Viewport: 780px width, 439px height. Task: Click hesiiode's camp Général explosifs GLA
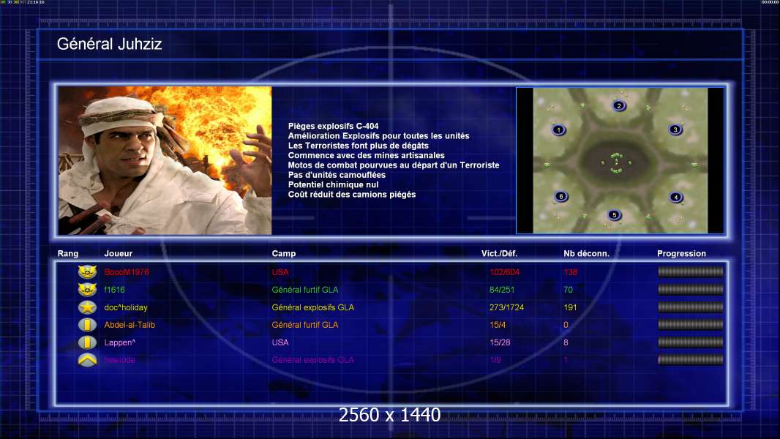(x=313, y=360)
